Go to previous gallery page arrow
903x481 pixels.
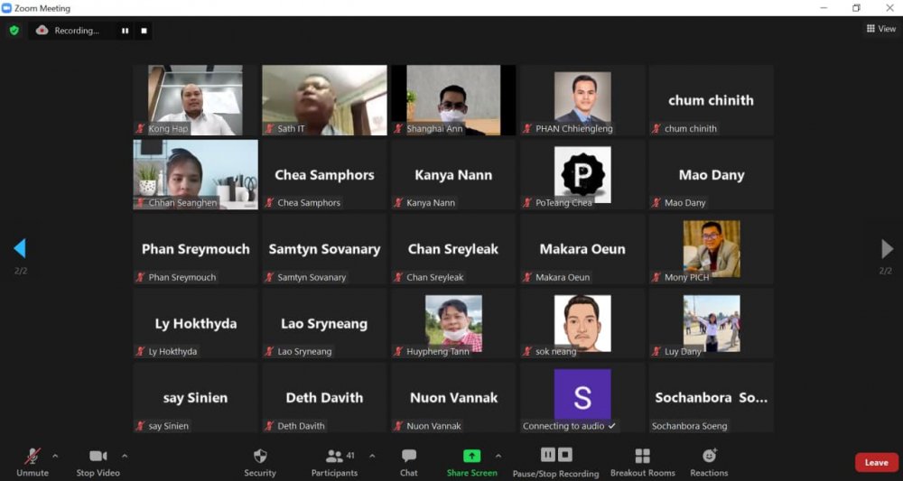pyautogui.click(x=19, y=248)
